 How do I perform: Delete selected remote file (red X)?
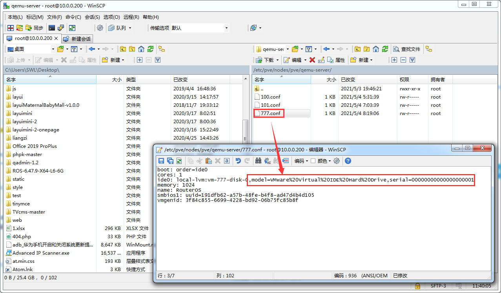click(312, 60)
